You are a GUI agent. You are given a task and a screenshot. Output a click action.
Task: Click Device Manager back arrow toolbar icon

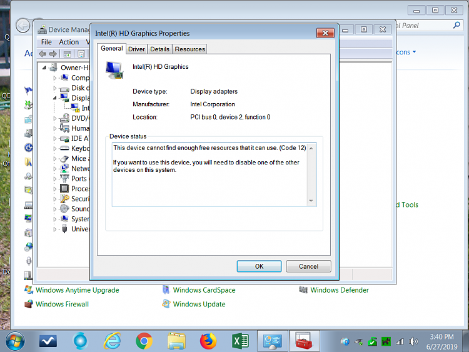tap(43, 54)
